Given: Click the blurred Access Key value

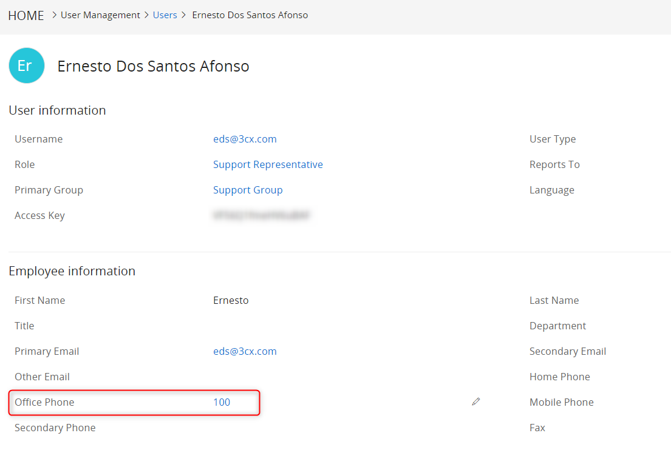Looking at the screenshot, I should click(x=261, y=215).
